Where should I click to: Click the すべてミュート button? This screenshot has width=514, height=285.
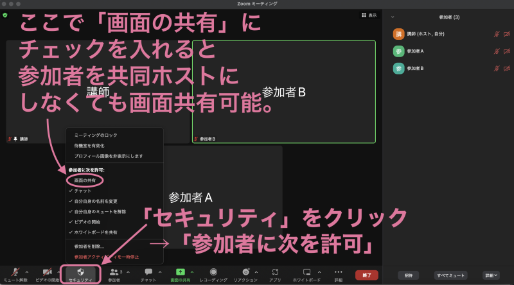pos(451,275)
